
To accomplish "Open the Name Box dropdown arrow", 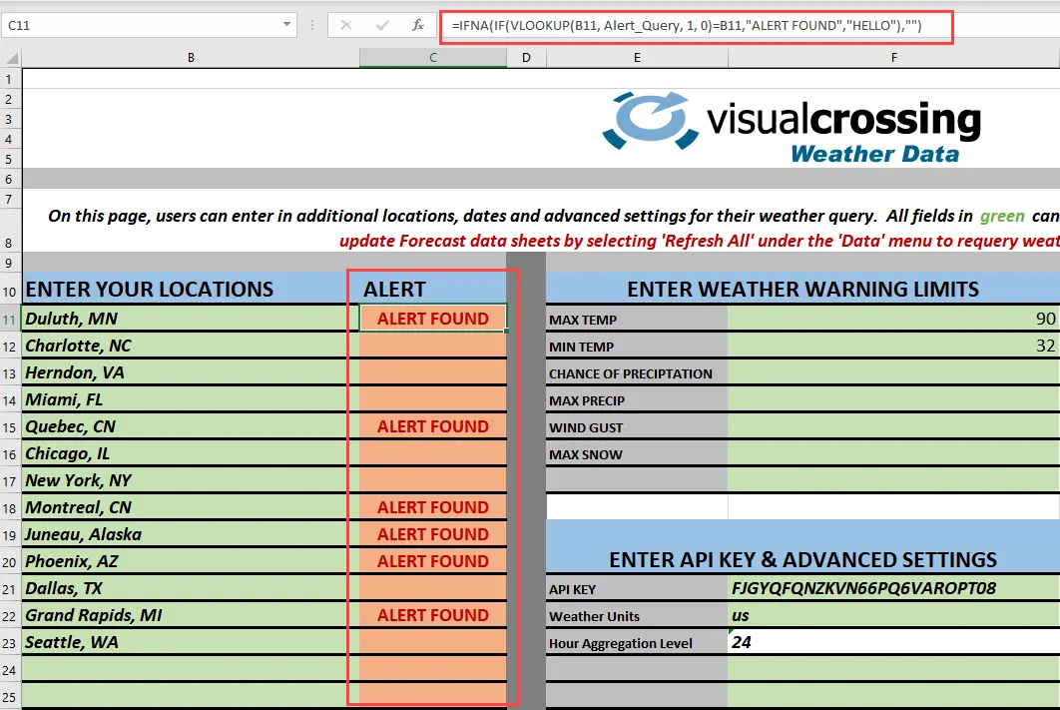I will [x=284, y=24].
